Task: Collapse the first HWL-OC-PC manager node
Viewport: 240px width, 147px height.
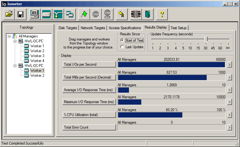Action: click(15, 41)
